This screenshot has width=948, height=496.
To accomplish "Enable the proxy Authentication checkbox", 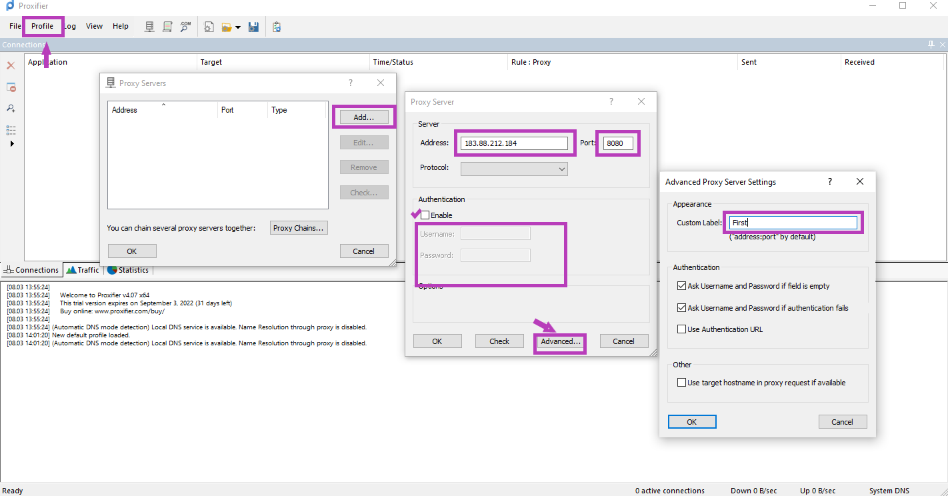I will click(425, 215).
